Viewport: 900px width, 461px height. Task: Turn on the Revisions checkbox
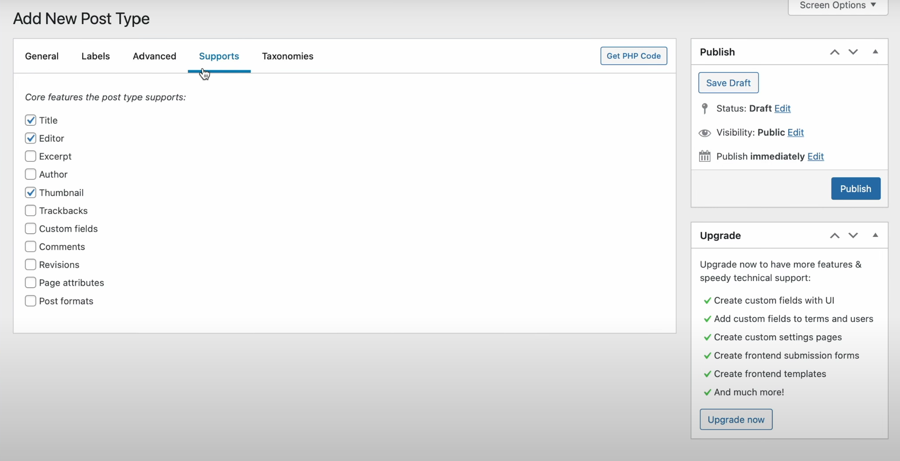[30, 265]
